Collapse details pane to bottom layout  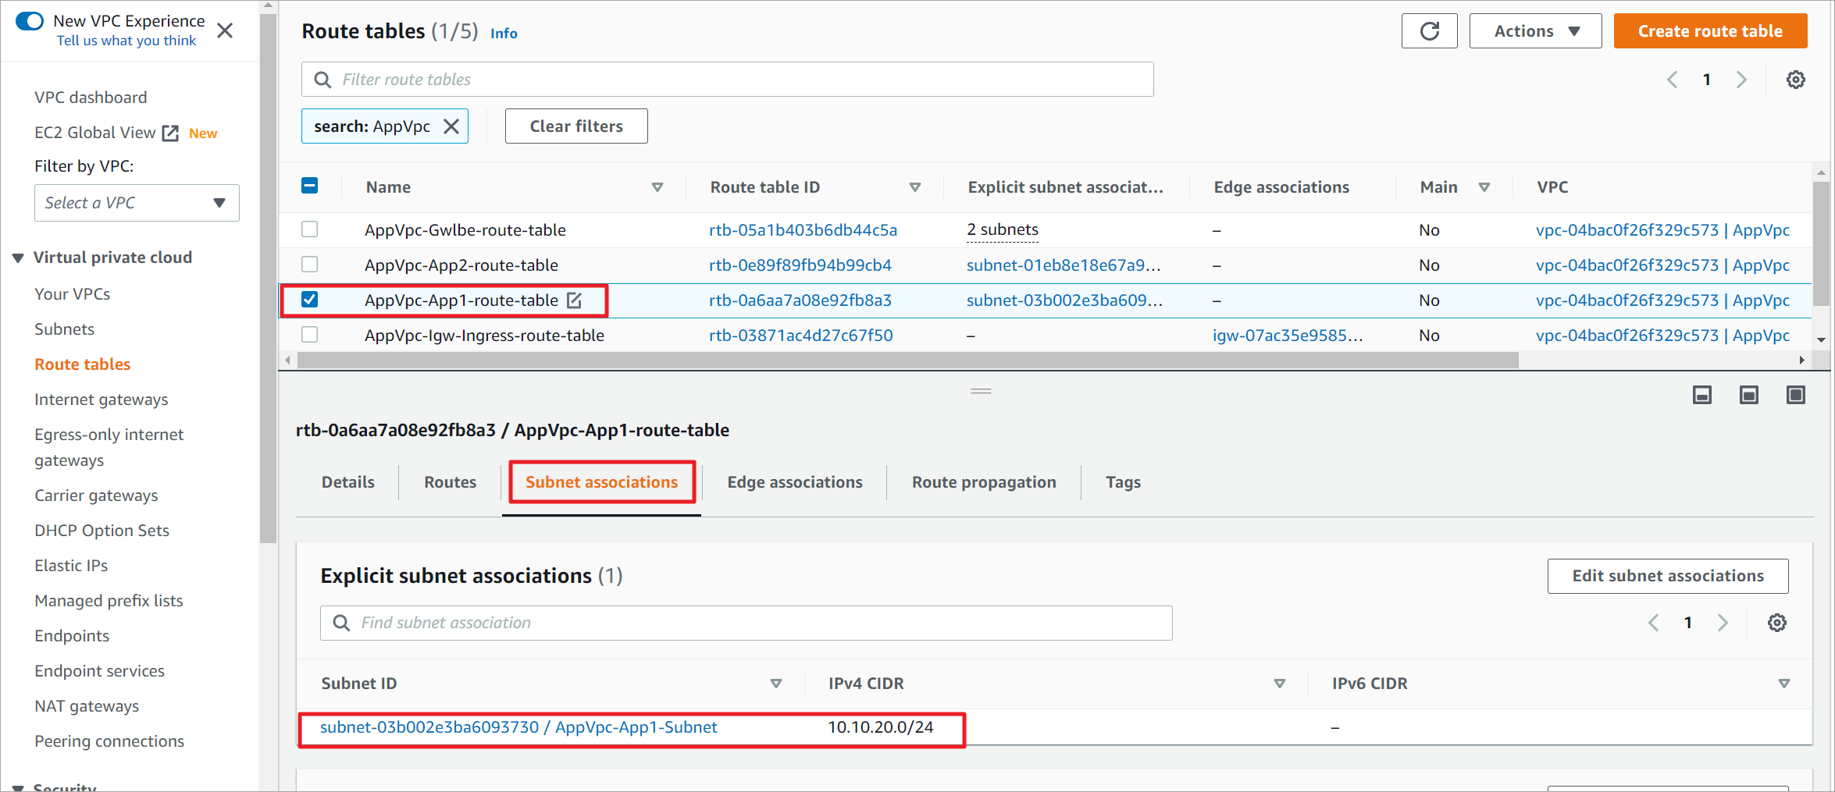pos(1702,395)
